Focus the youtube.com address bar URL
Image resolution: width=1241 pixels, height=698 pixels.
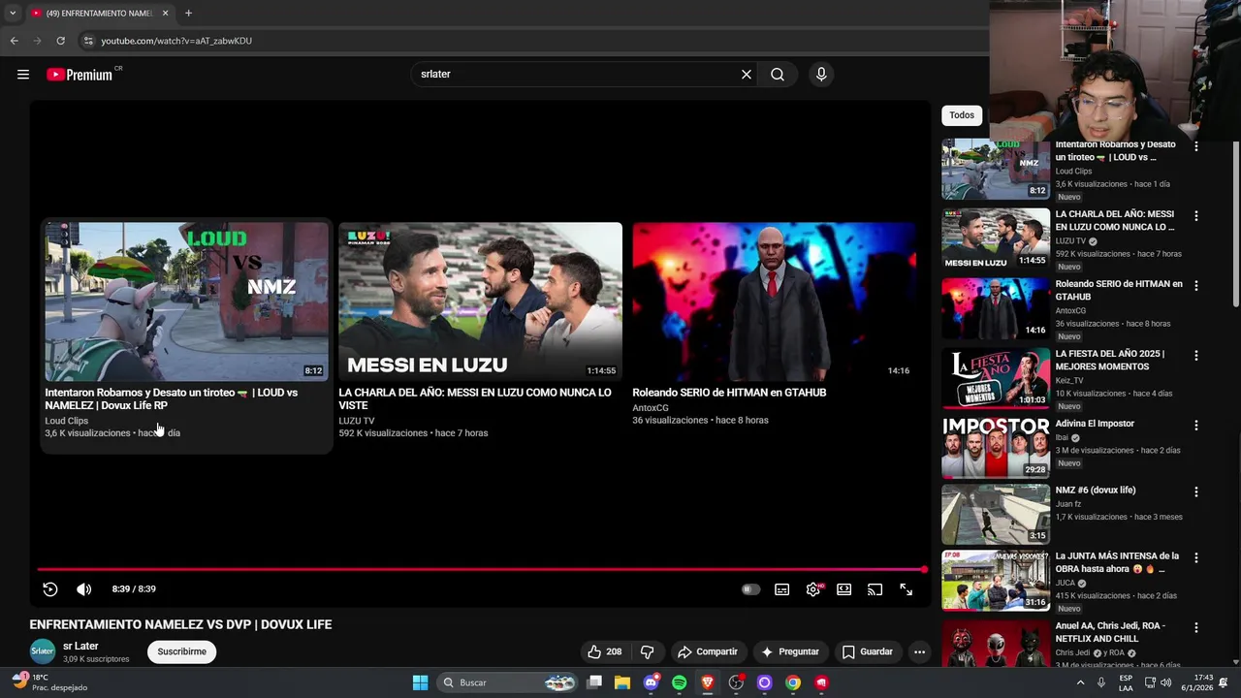coord(176,41)
